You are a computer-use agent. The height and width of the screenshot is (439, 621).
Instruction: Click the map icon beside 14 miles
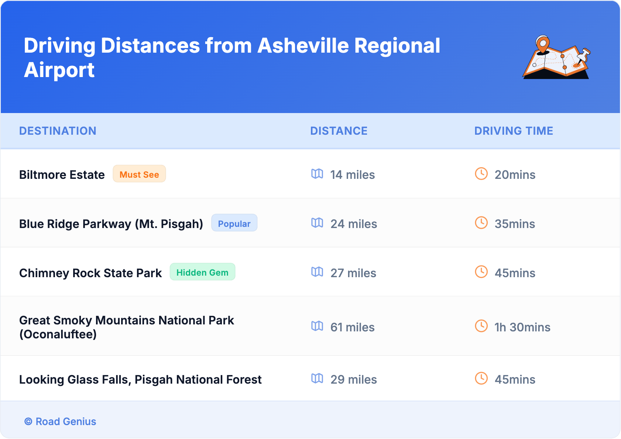(317, 174)
